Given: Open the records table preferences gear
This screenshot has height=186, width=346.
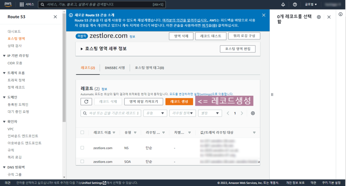Looking at the screenshot, I should (x=253, y=113).
